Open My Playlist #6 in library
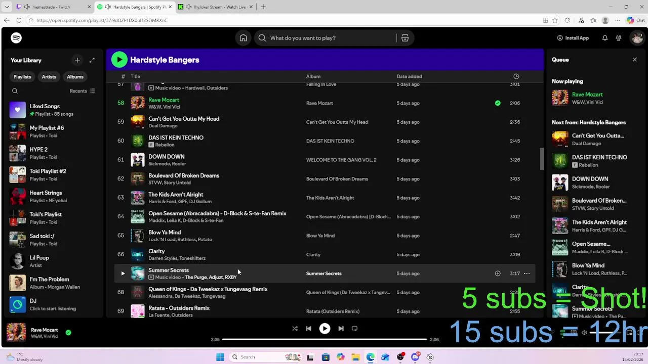 click(53, 131)
